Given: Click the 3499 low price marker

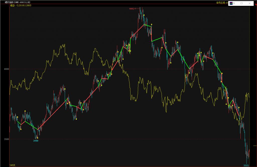Looking at the screenshot, I should [36, 141].
